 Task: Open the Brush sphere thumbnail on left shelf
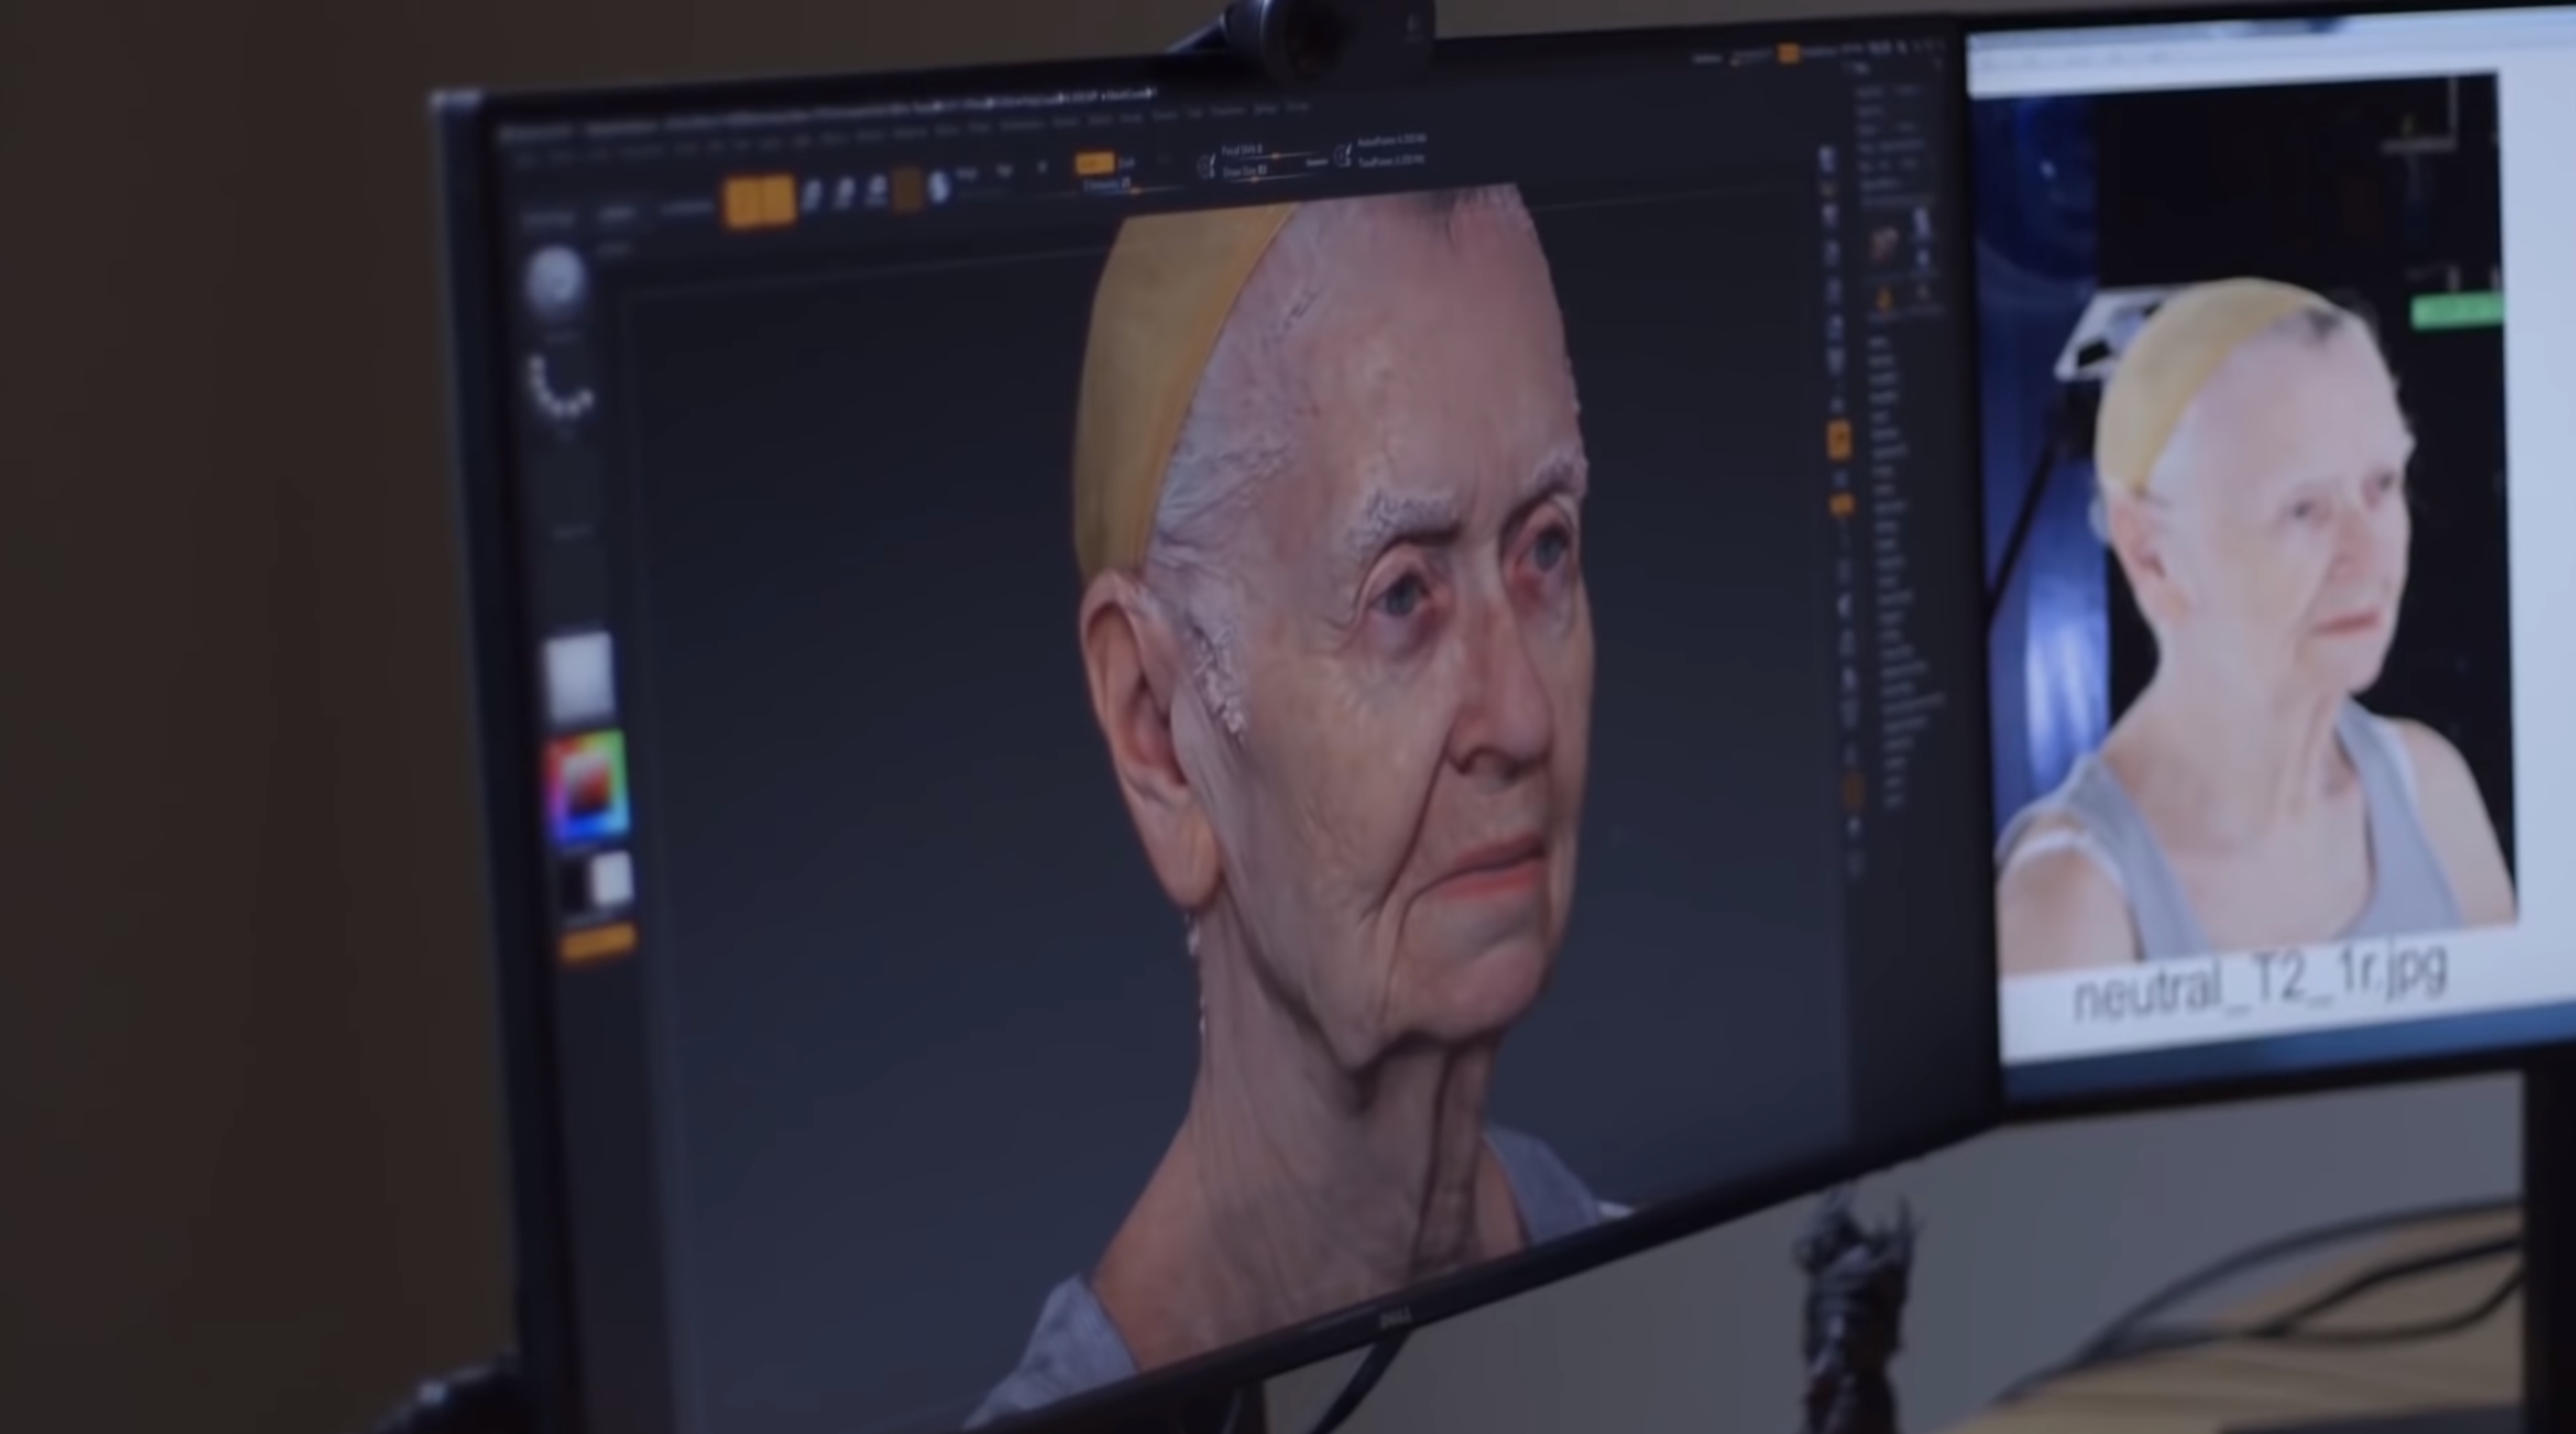555,279
